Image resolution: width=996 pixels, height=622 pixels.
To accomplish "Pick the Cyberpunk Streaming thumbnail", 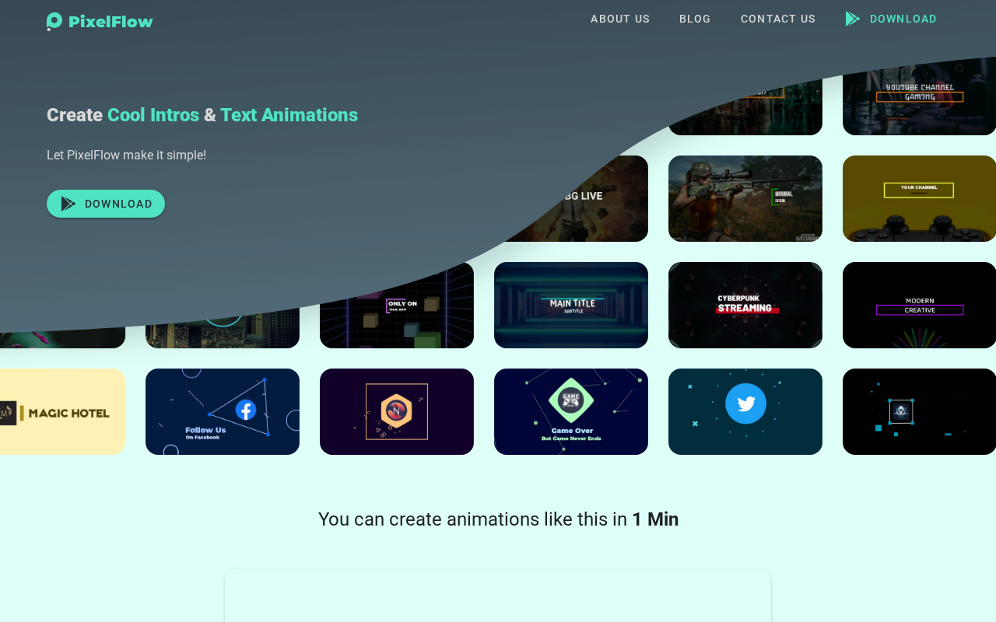I will pos(745,305).
